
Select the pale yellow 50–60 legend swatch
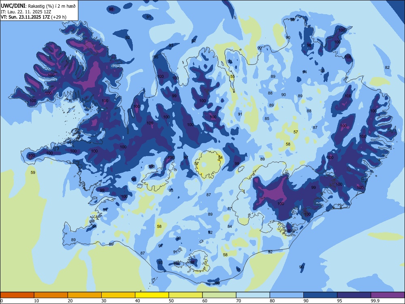pos(185,295)
